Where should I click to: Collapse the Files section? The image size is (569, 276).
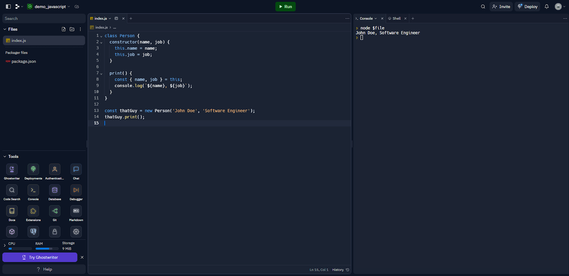5,29
